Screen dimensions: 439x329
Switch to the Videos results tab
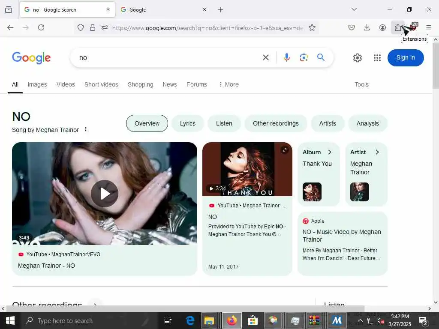66,84
